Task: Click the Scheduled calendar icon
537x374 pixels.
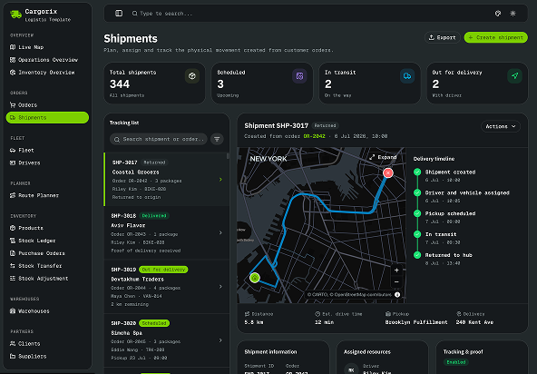Action: pos(299,76)
